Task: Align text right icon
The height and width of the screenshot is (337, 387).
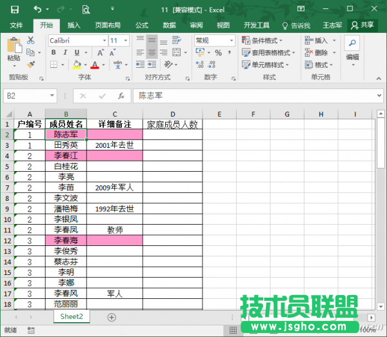Action: tap(163, 52)
